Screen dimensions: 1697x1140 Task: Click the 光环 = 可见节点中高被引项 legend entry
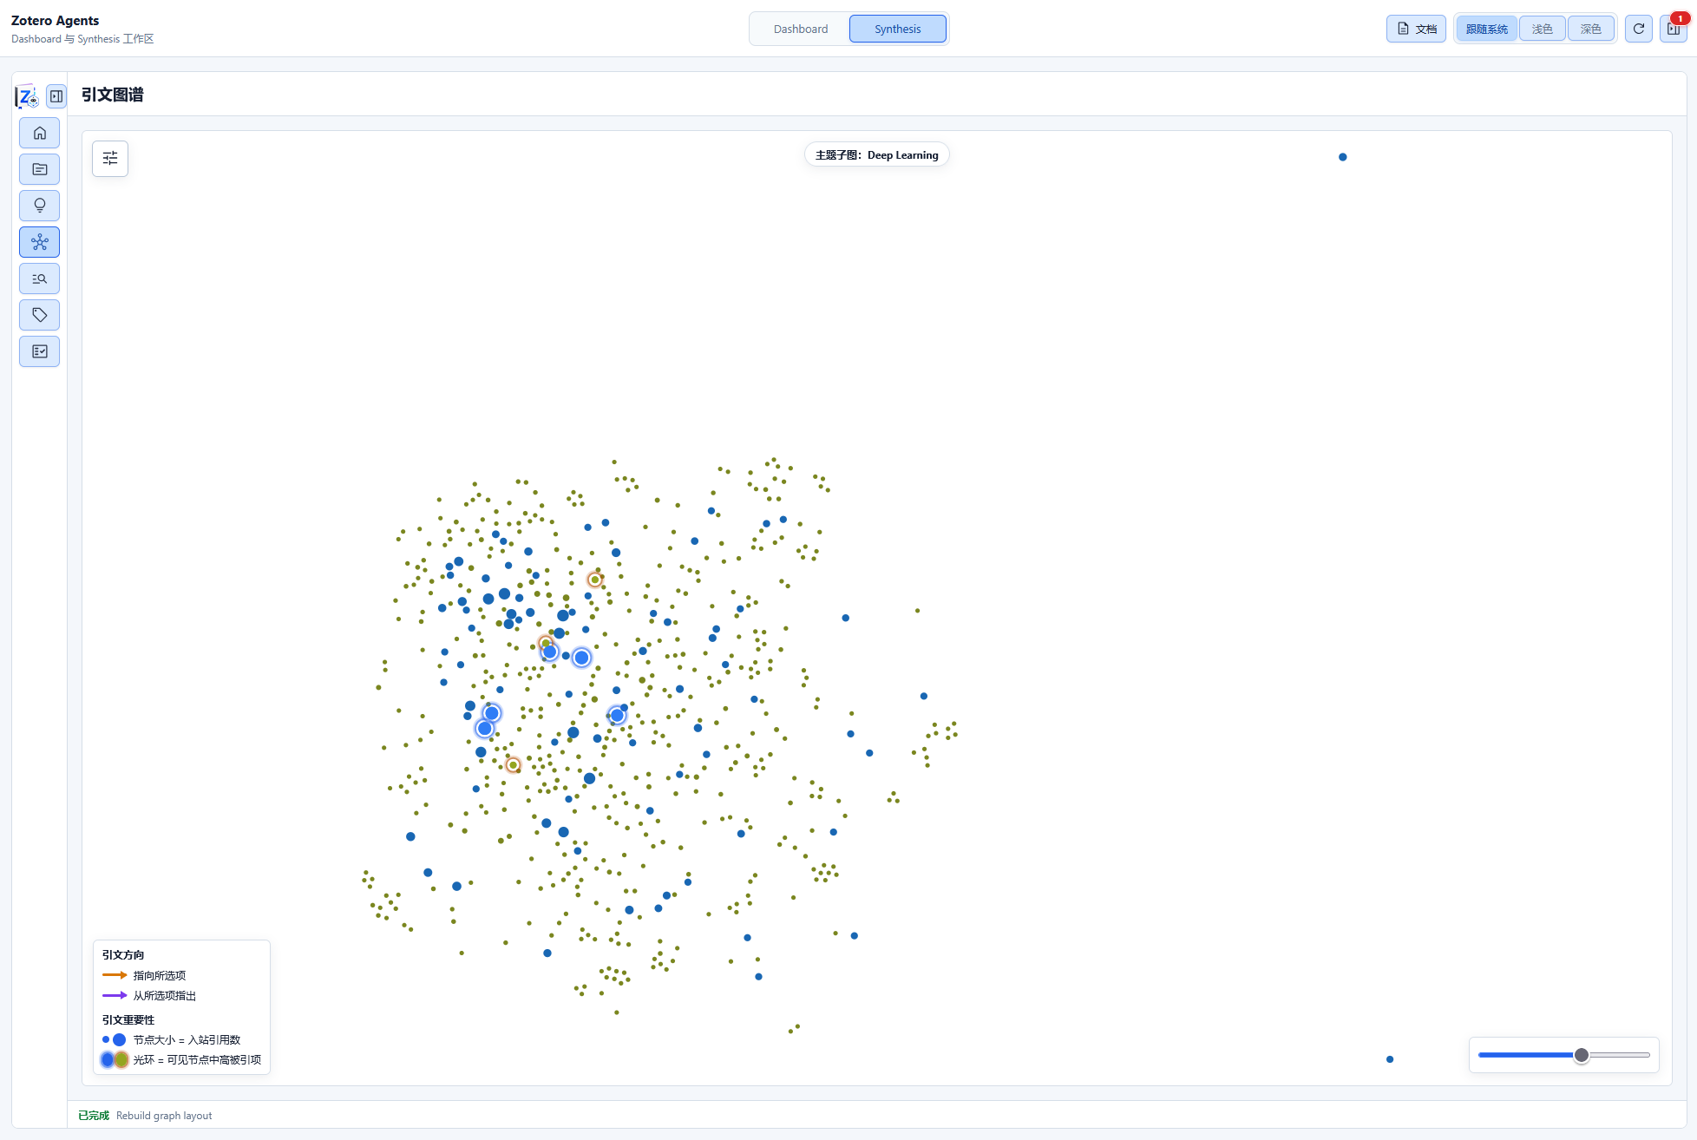click(181, 1059)
